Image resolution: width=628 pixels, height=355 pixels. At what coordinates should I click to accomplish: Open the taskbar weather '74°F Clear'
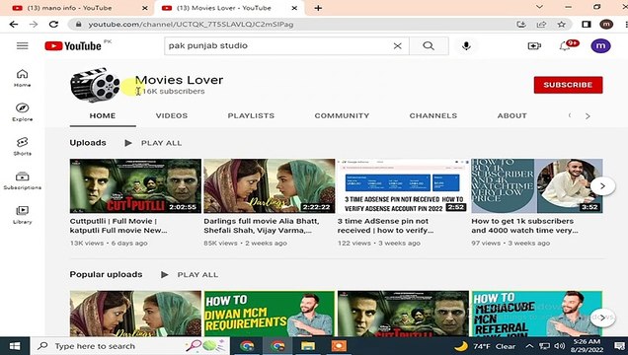click(x=486, y=346)
